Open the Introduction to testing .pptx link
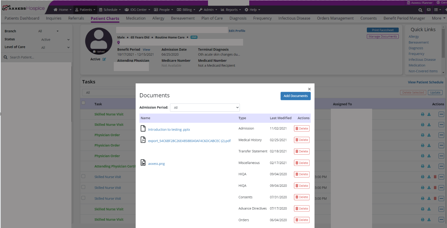447x228 pixels. click(169, 129)
